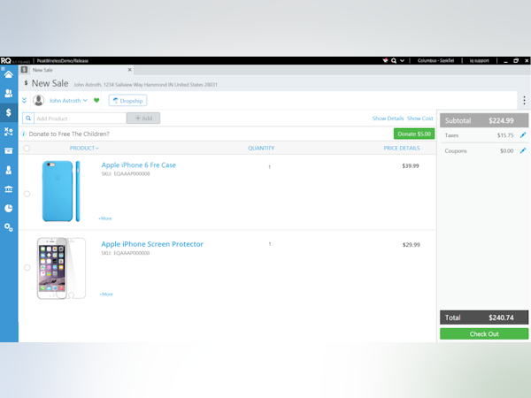Image resolution: width=531 pixels, height=398 pixels.
Task: Open the tools and workflow sidebar icon
Action: pos(9,131)
